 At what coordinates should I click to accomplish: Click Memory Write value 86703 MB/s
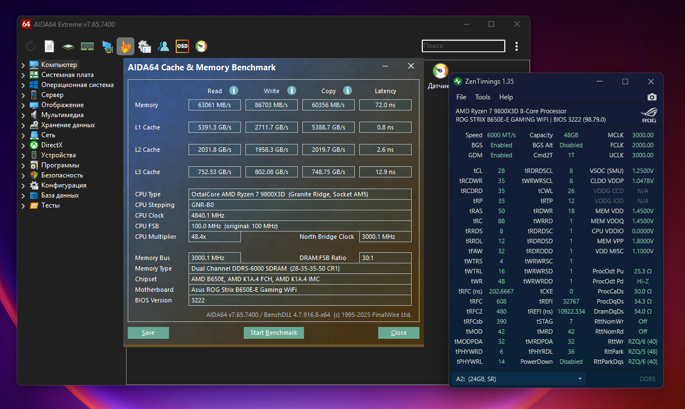pos(272,105)
